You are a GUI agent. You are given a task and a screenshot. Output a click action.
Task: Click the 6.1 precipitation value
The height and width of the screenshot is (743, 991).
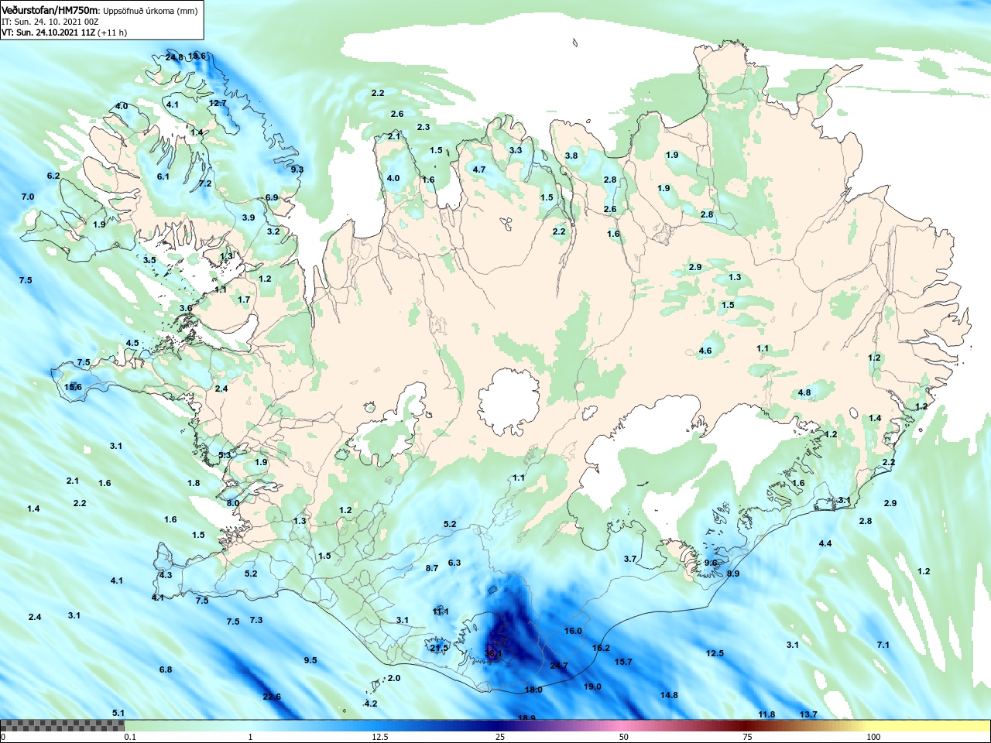click(x=163, y=176)
